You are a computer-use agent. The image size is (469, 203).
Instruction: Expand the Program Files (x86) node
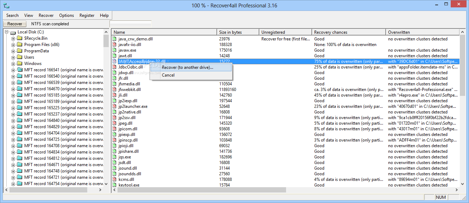13,45
